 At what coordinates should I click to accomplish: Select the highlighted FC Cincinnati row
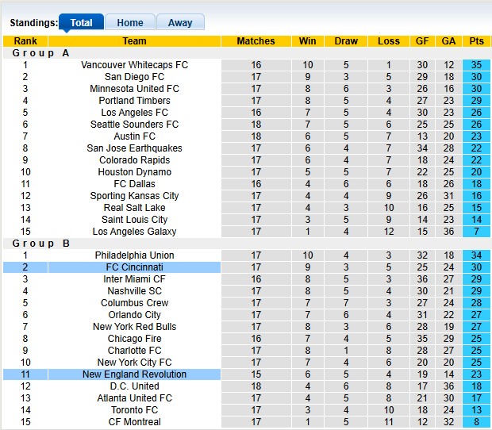(134, 267)
